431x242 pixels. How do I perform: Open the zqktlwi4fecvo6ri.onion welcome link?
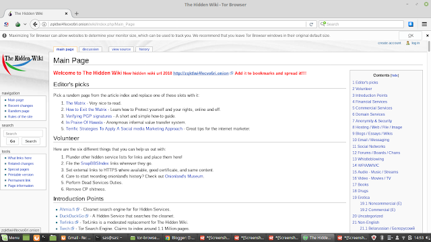coord(201,73)
